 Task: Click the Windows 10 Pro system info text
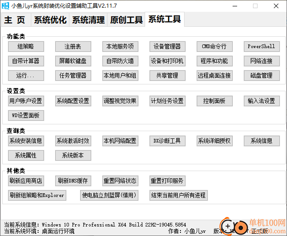coord(114,225)
